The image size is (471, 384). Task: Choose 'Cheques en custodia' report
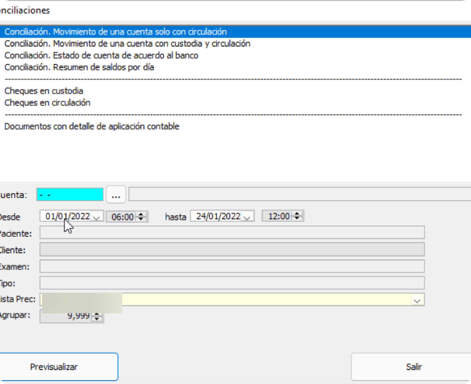pos(44,91)
